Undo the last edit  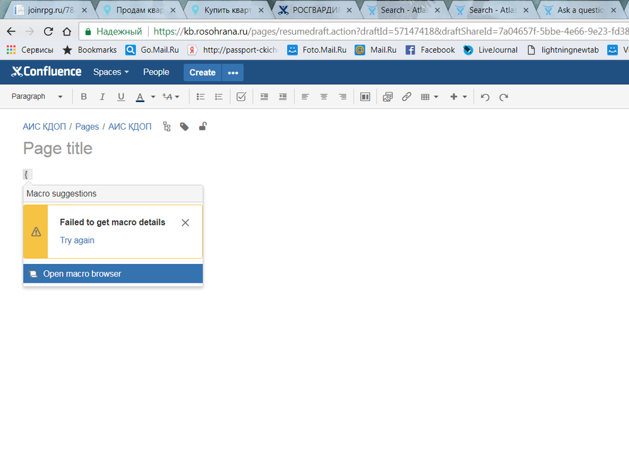(x=485, y=97)
